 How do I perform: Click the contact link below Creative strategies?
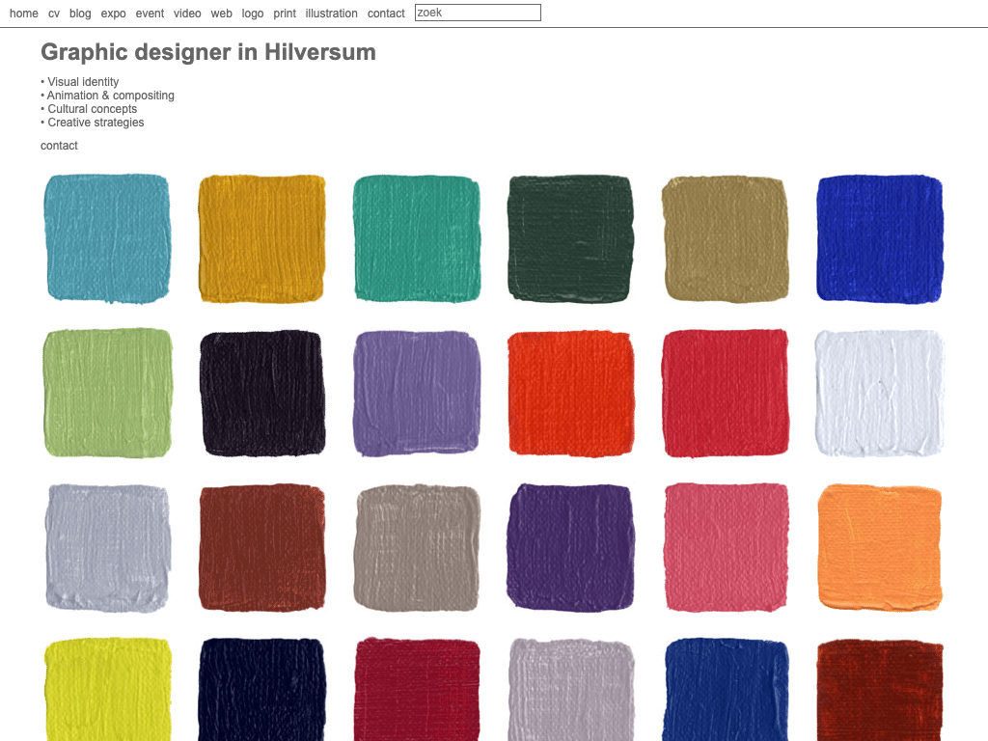pyautogui.click(x=59, y=146)
